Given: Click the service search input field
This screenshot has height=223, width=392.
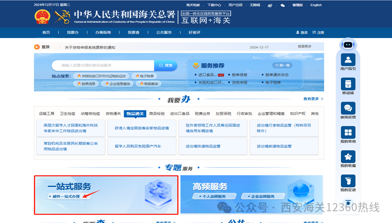Looking at the screenshot, I should pyautogui.click(x=103, y=65).
